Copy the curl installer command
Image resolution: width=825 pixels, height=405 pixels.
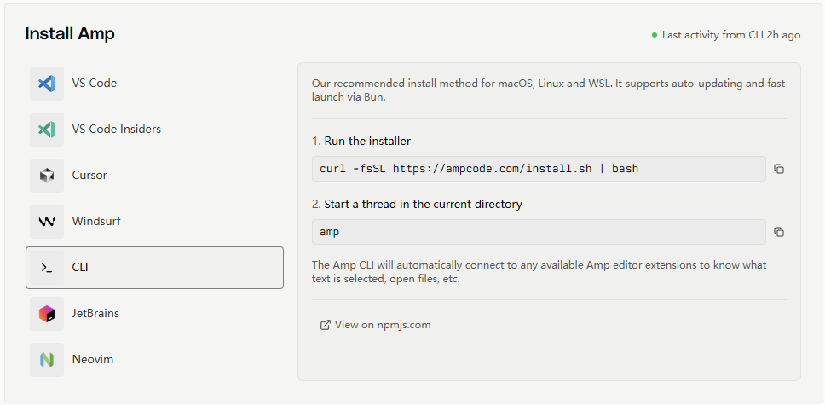tap(779, 169)
